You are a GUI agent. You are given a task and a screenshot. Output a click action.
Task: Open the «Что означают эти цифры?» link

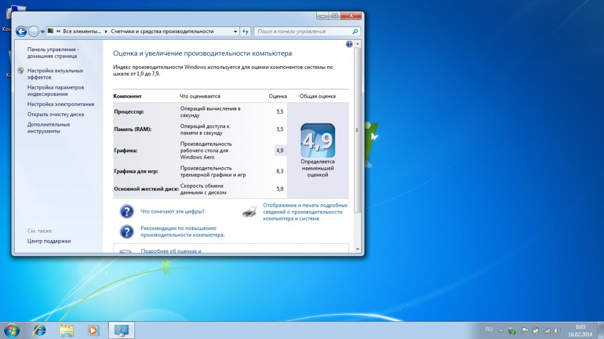click(x=172, y=211)
